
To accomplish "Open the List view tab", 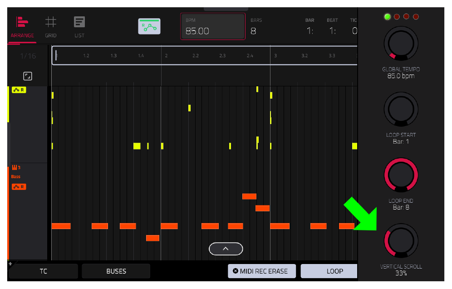I will click(79, 28).
